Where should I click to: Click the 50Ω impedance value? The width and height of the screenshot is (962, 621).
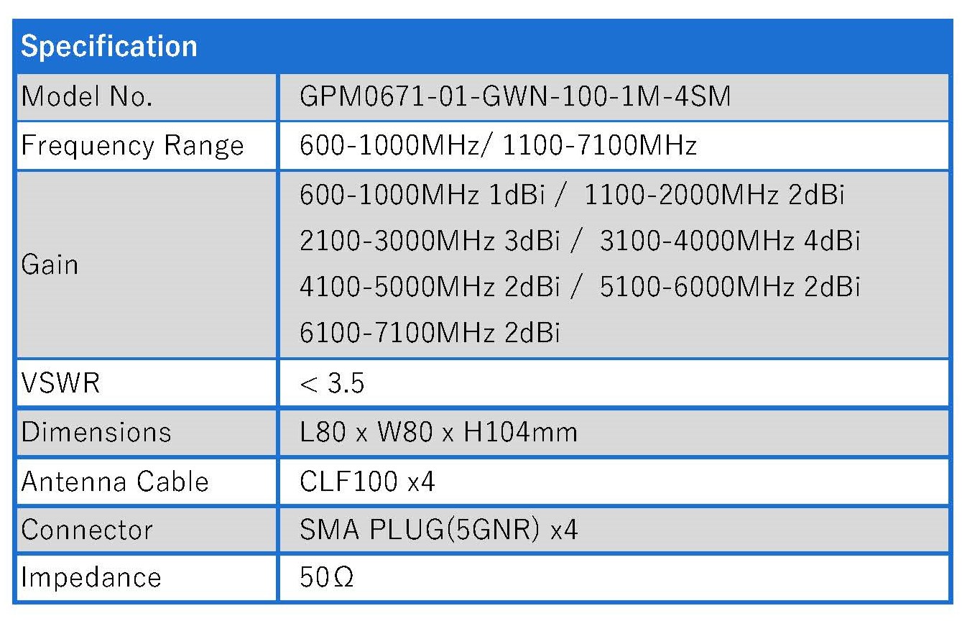pyautogui.click(x=327, y=577)
